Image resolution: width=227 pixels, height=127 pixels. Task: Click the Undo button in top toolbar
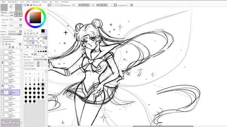click(x=49, y=5)
